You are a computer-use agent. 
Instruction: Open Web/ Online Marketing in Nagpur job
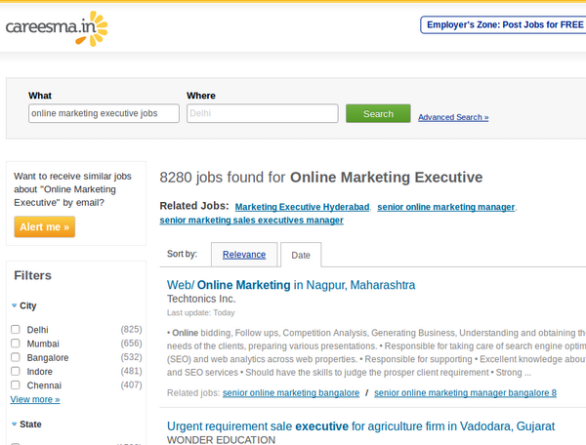click(291, 285)
